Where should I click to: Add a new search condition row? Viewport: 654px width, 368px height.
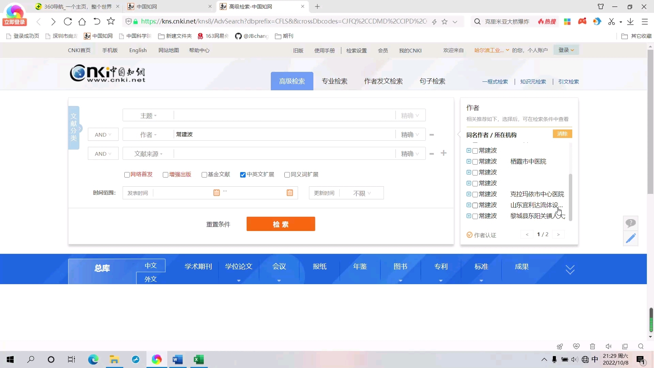[x=443, y=153]
